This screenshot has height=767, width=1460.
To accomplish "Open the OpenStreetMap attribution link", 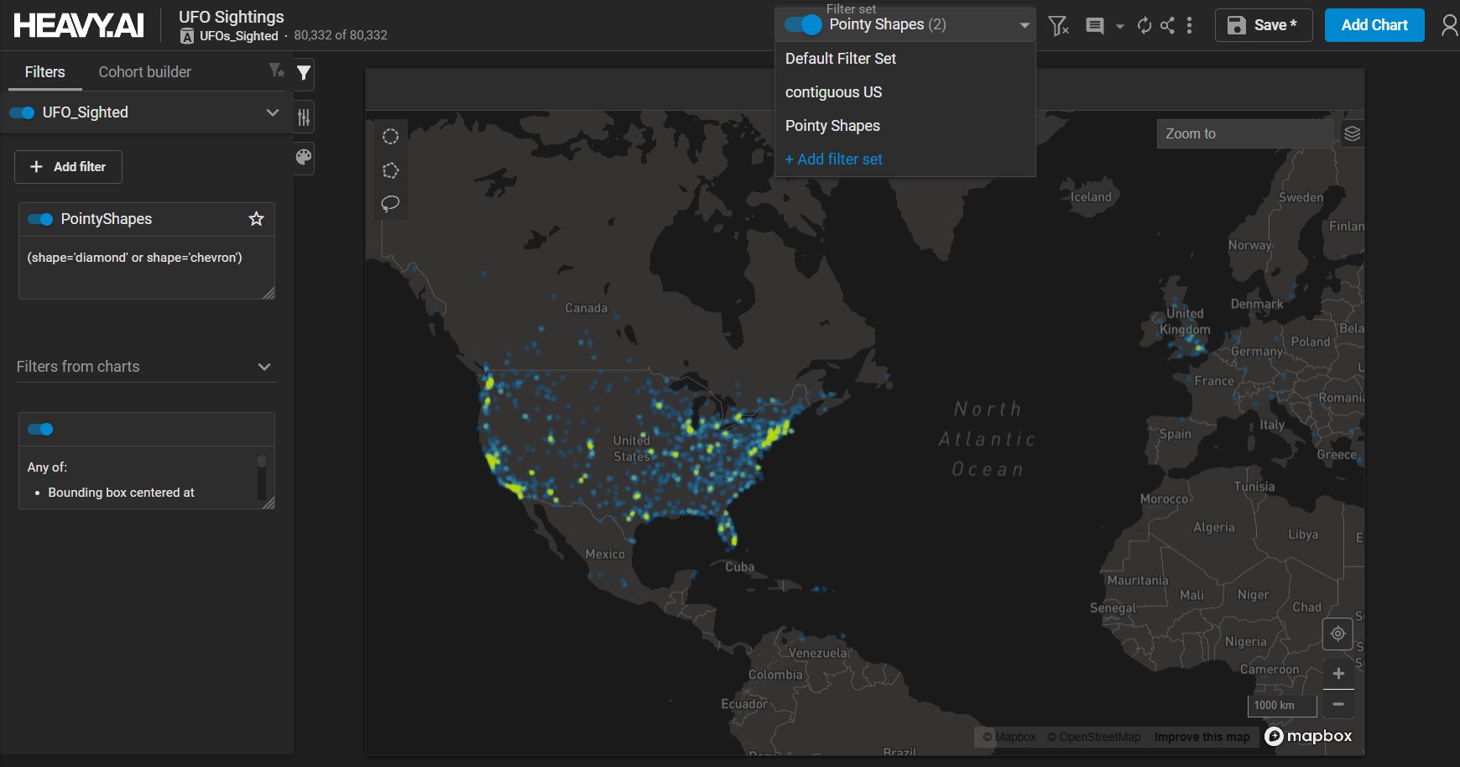I will tap(1094, 737).
